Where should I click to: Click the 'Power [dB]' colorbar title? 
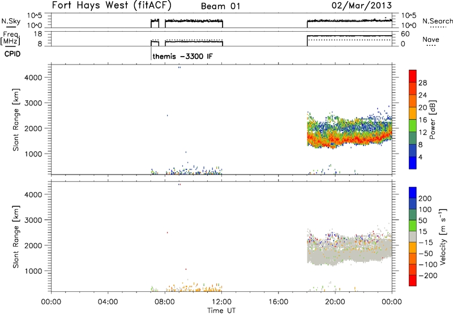(433, 120)
